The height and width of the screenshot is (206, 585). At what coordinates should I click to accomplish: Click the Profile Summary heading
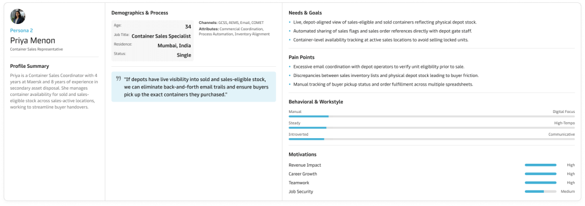[29, 66]
